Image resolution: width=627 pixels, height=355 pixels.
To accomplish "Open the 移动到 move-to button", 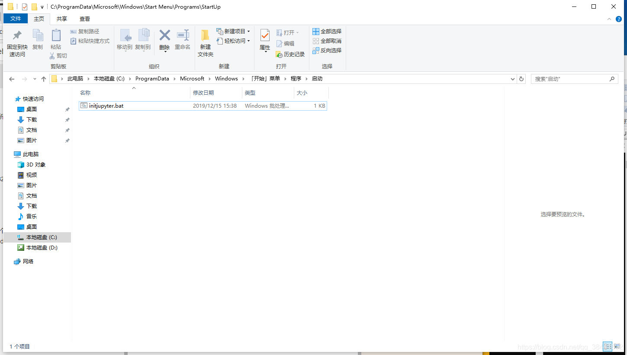I will (125, 40).
